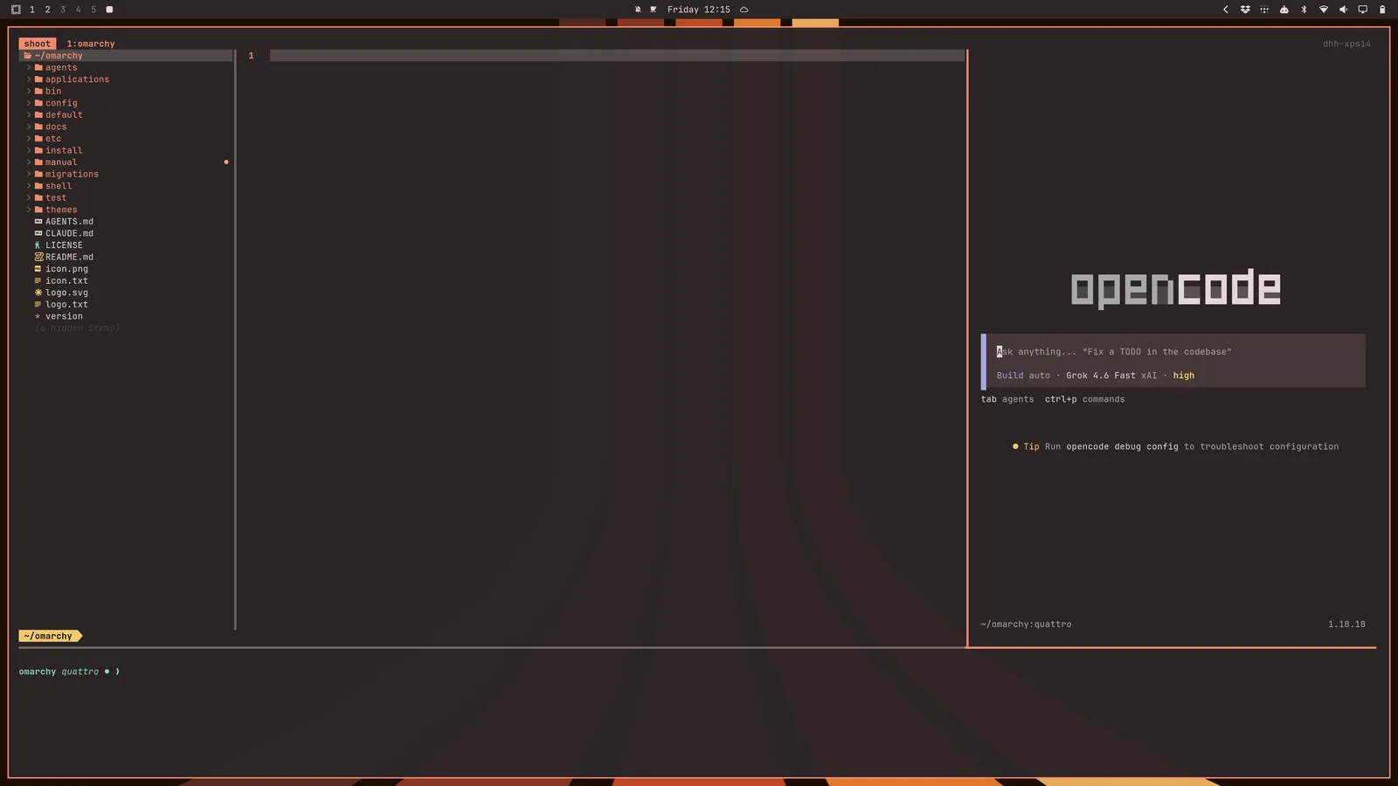Click the logo.txt text file icon
Screen dimensions: 1398x786
point(38,305)
